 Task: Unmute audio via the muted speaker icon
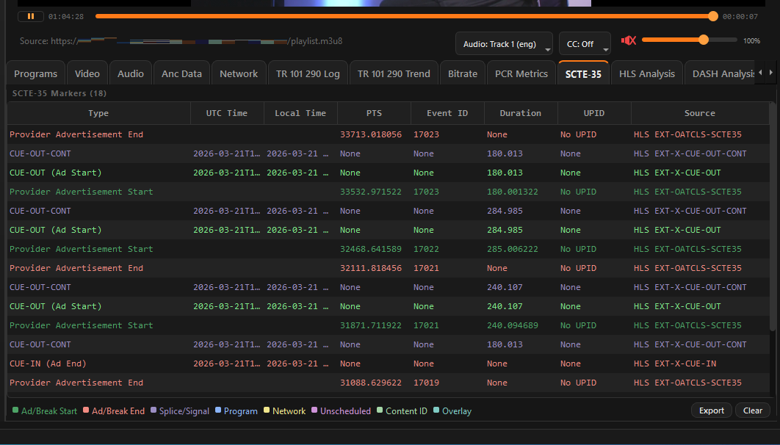pos(628,41)
